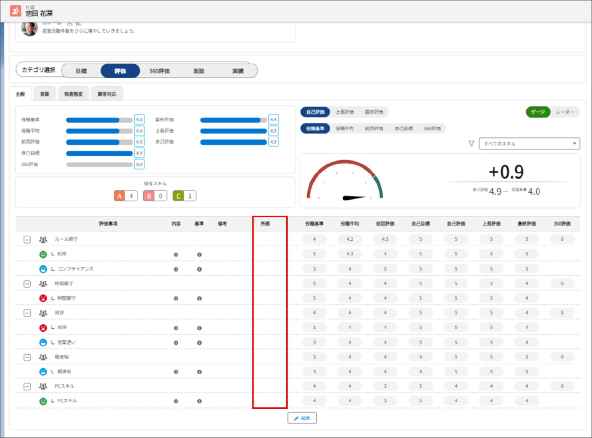Switch to the 360評価 category tab
This screenshot has height=438, width=592.
(x=159, y=71)
